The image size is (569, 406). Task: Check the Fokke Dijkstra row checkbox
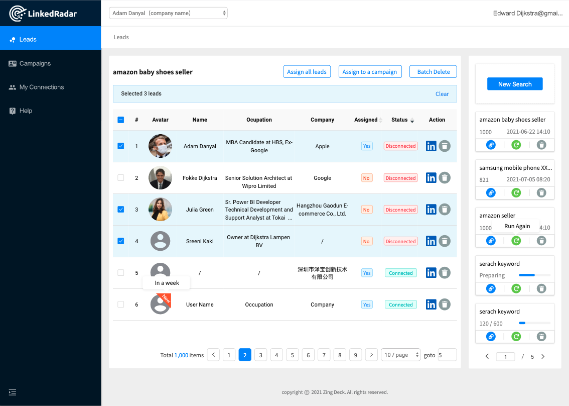point(121,178)
